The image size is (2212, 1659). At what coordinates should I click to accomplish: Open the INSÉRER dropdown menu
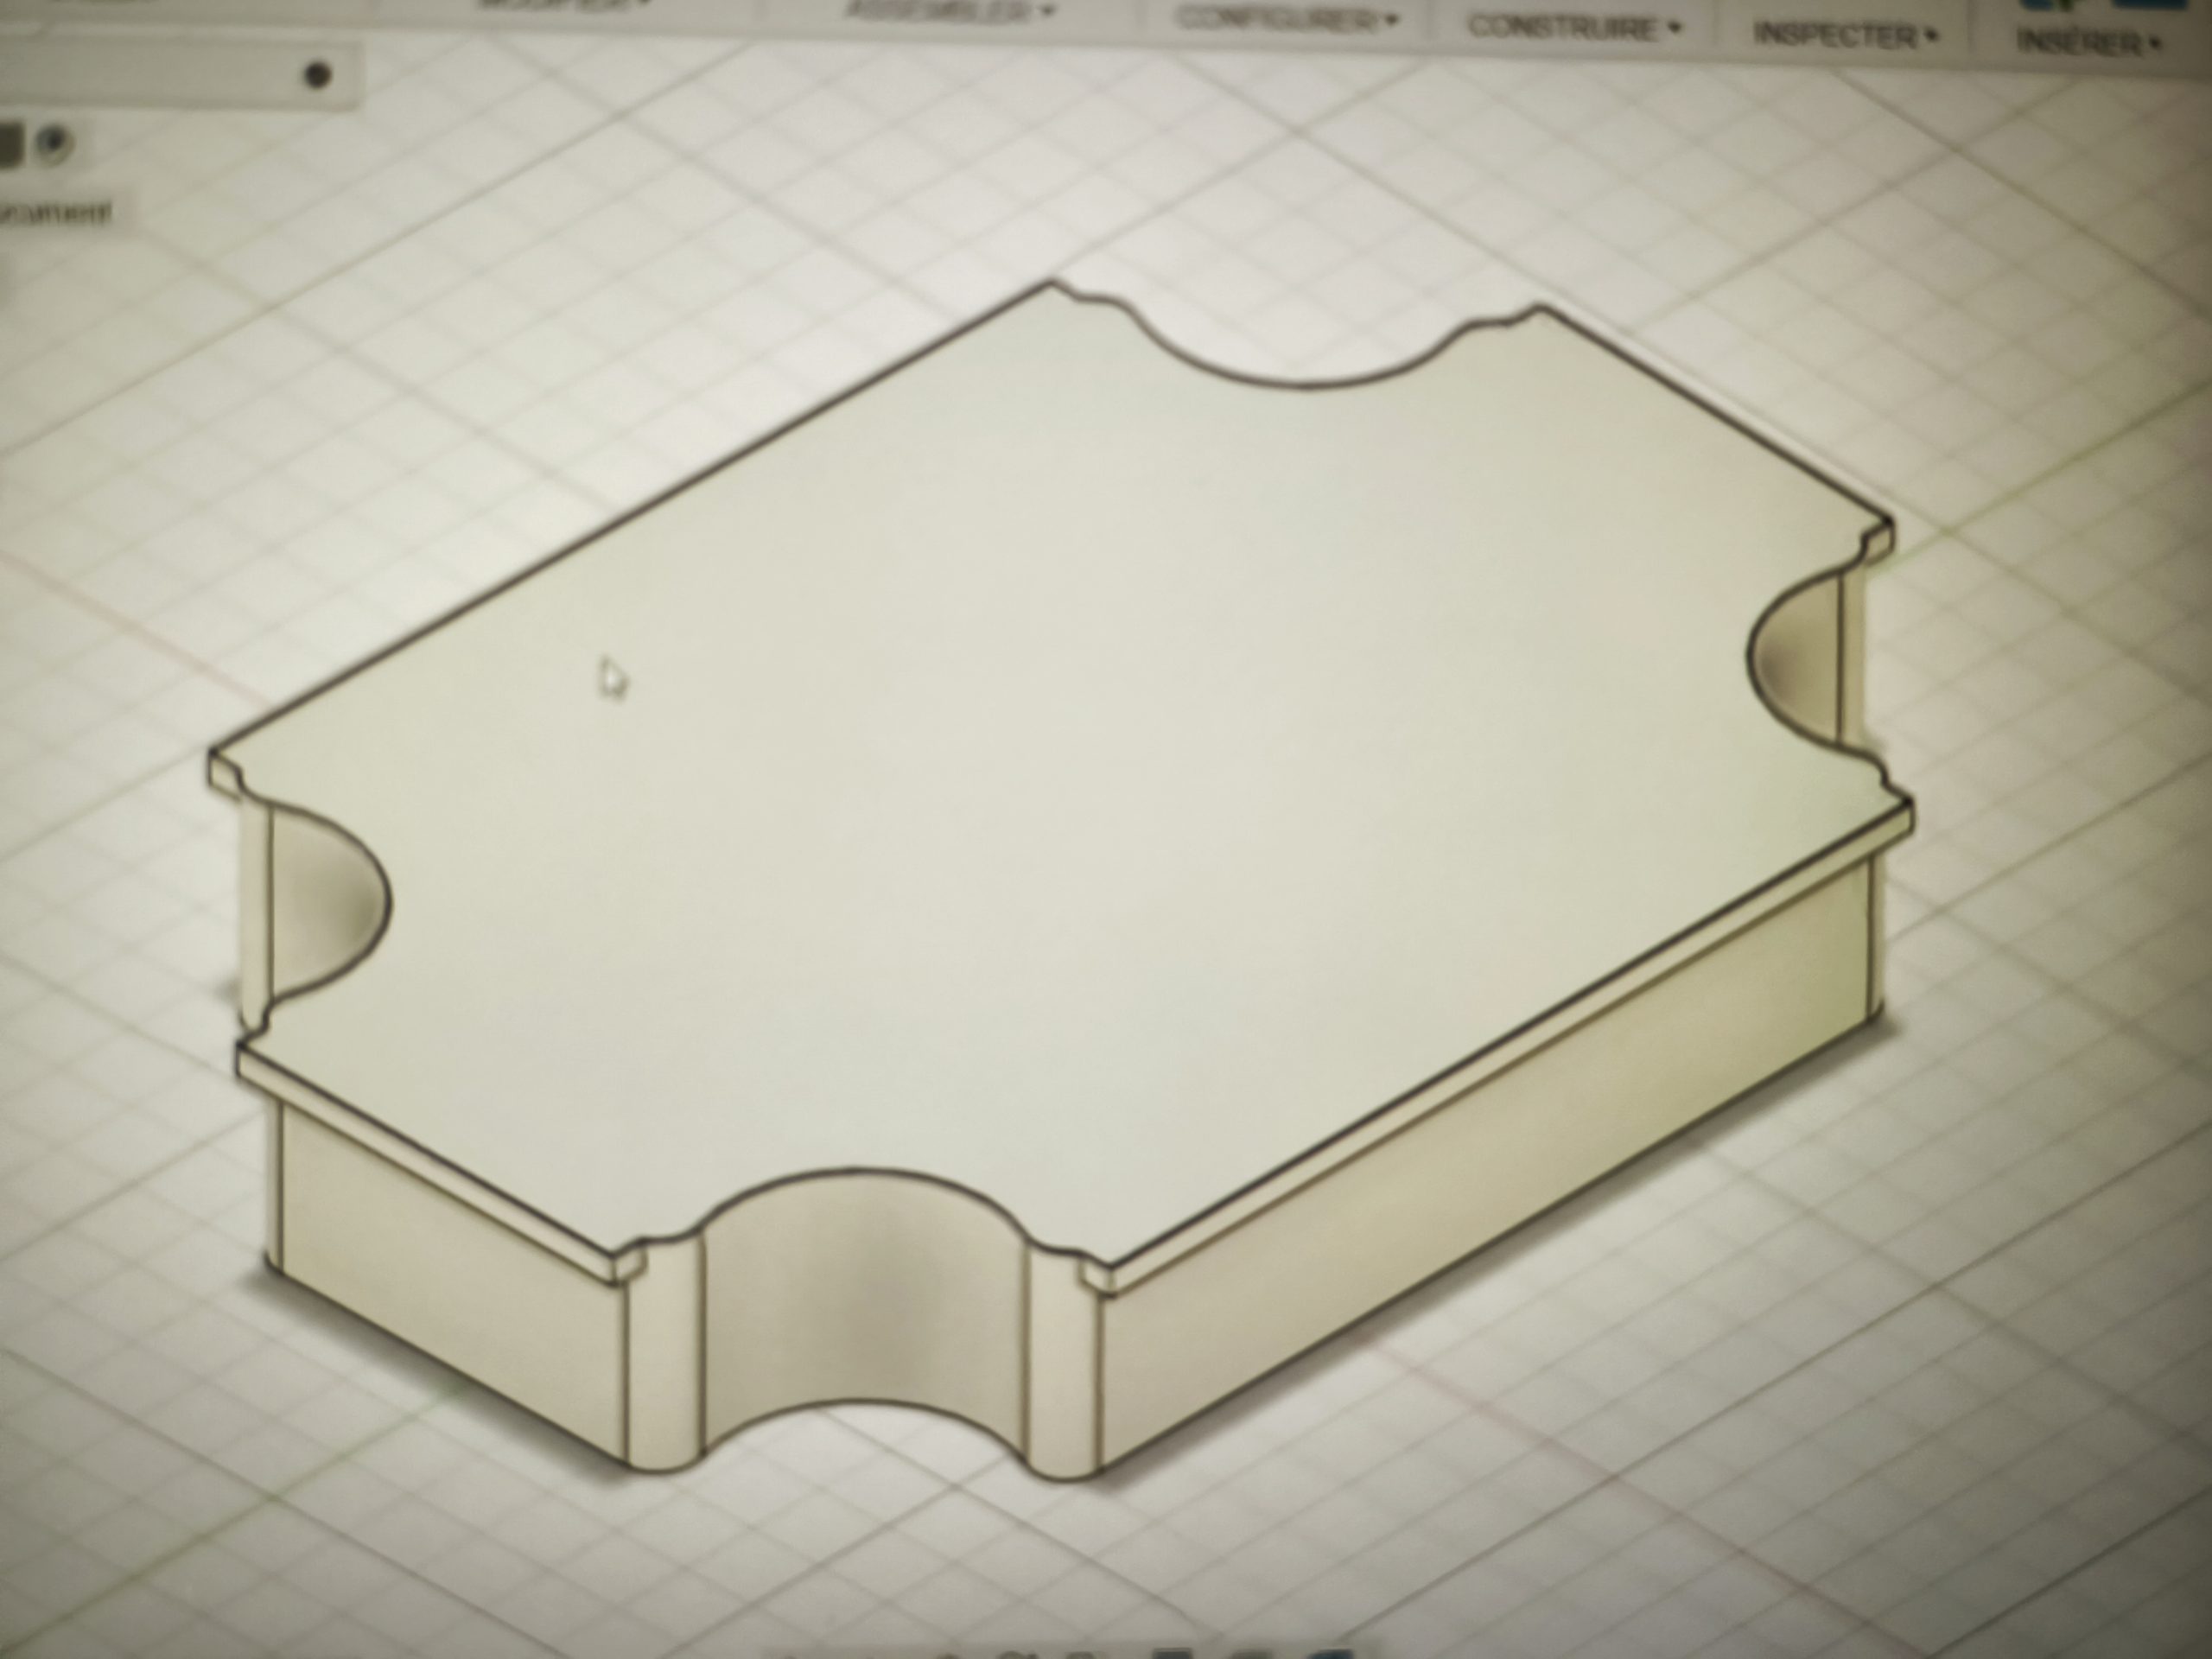pyautogui.click(x=2091, y=43)
